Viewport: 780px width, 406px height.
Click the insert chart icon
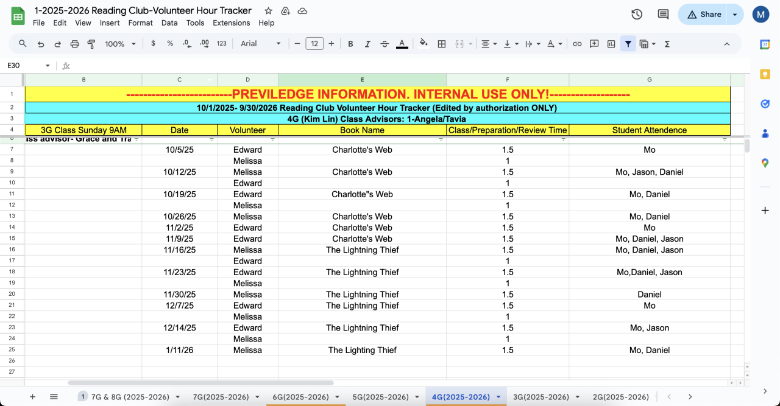[611, 44]
